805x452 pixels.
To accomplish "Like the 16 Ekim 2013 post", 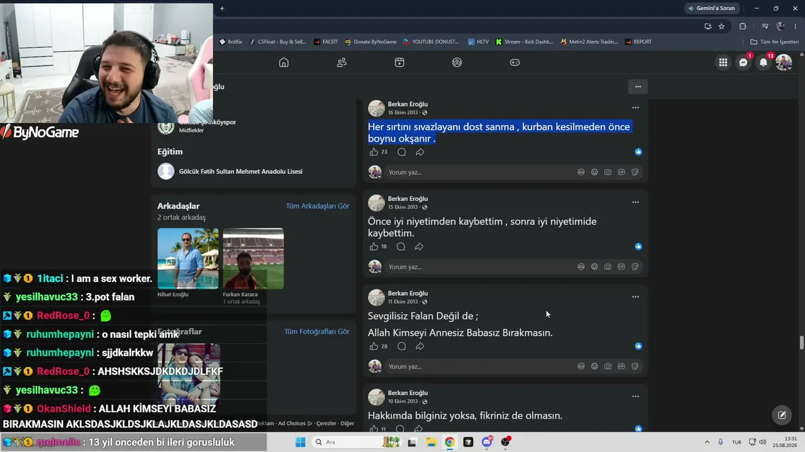I will pyautogui.click(x=374, y=152).
